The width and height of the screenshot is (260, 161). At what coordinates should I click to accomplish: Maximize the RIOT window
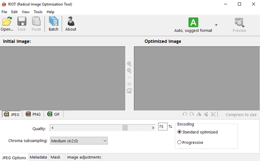pyautogui.click(x=239, y=4)
